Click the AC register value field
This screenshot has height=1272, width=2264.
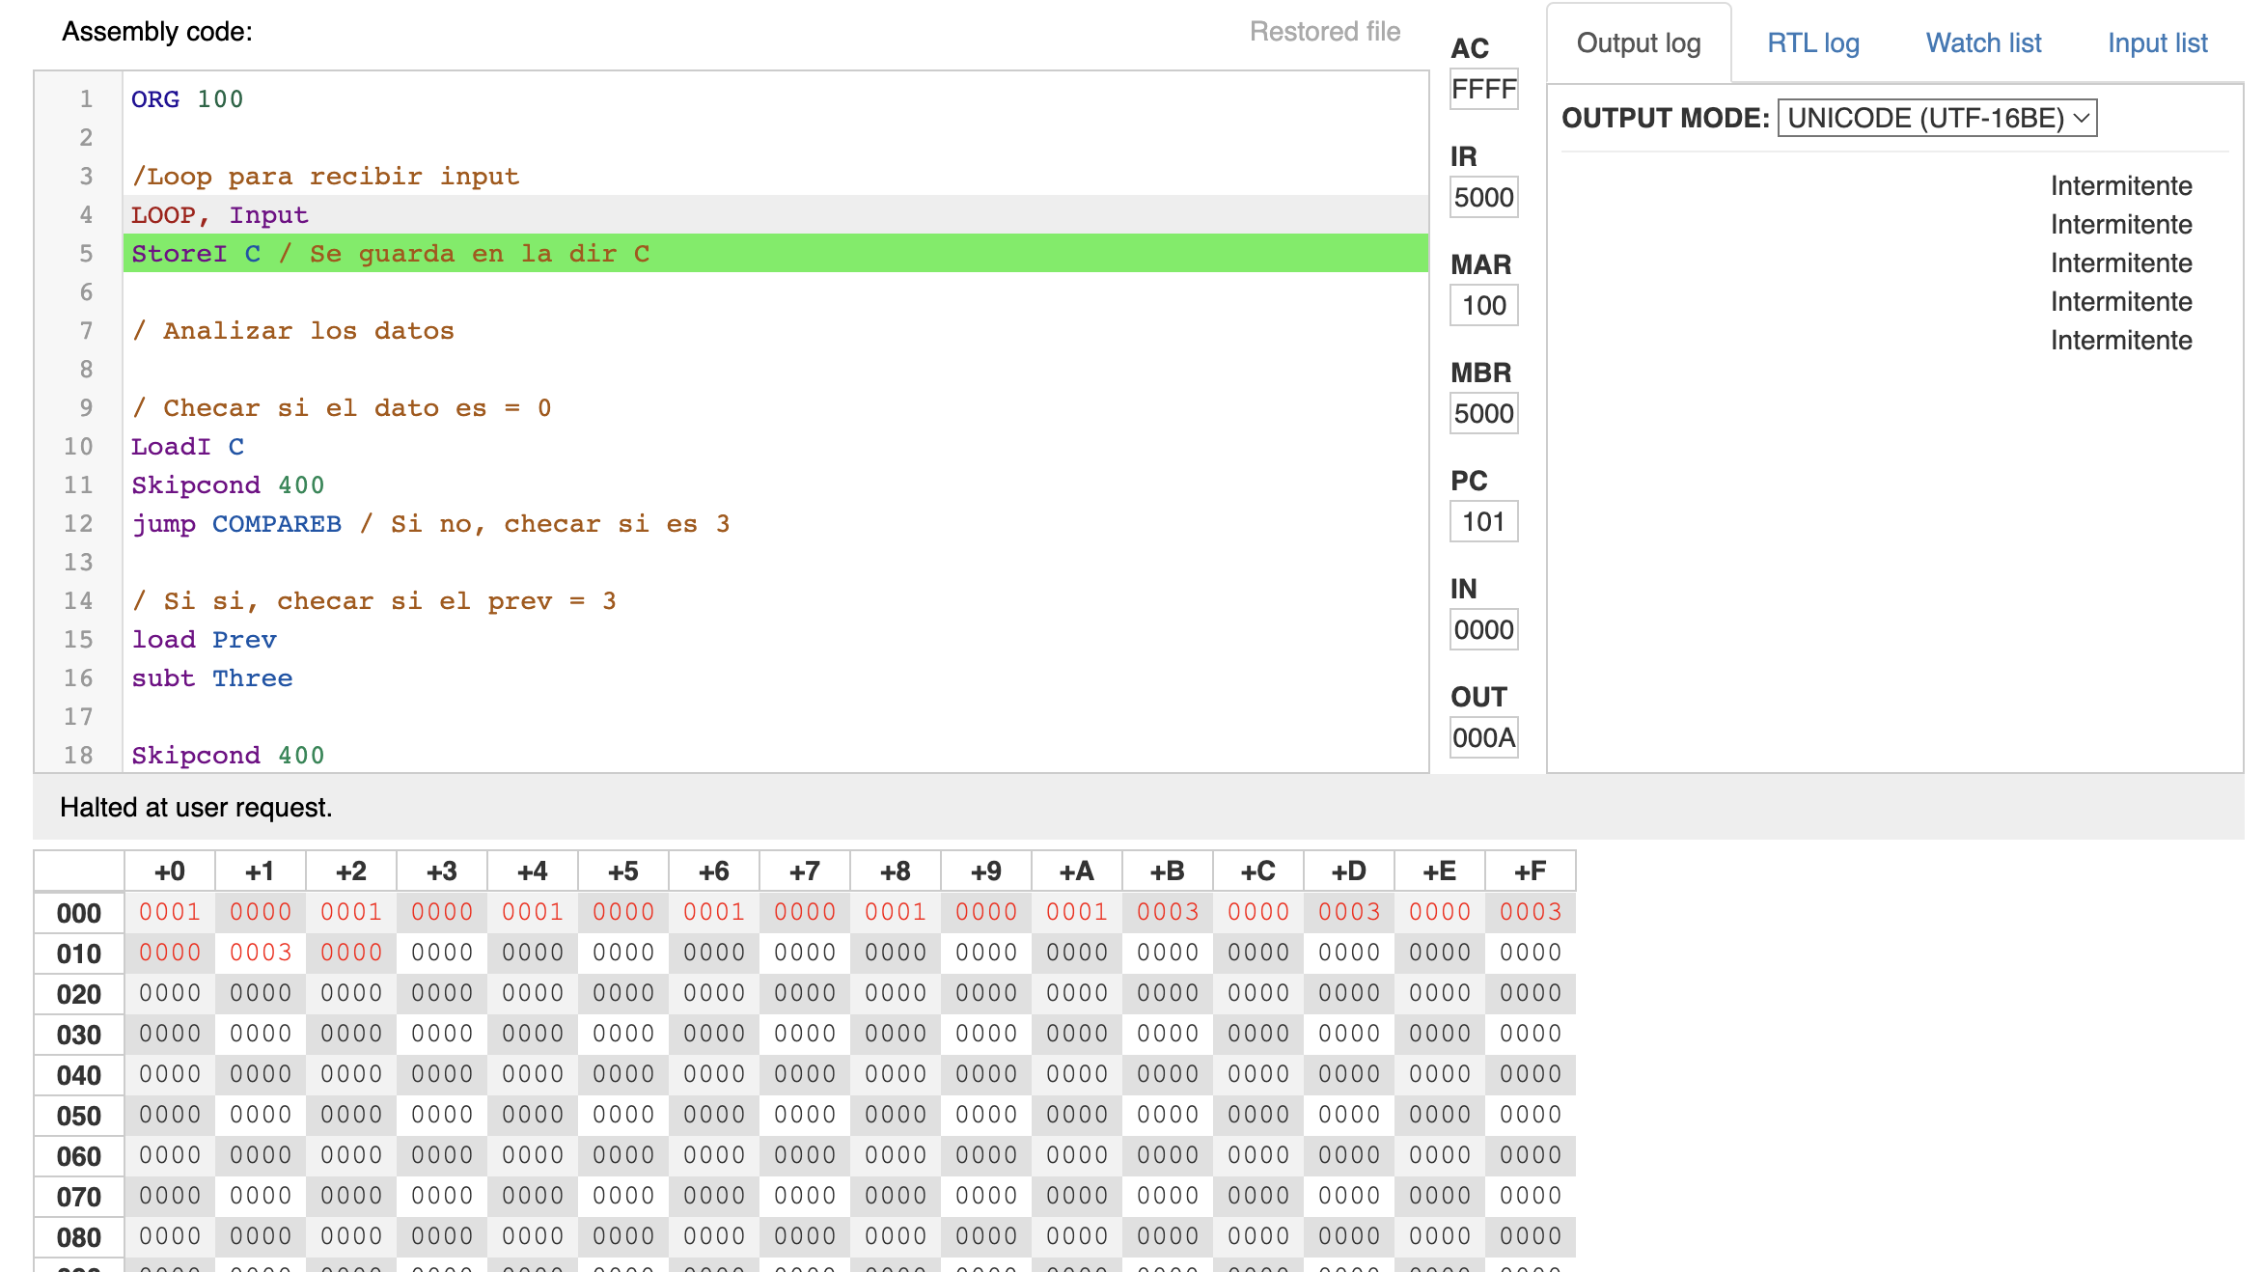coord(1483,90)
